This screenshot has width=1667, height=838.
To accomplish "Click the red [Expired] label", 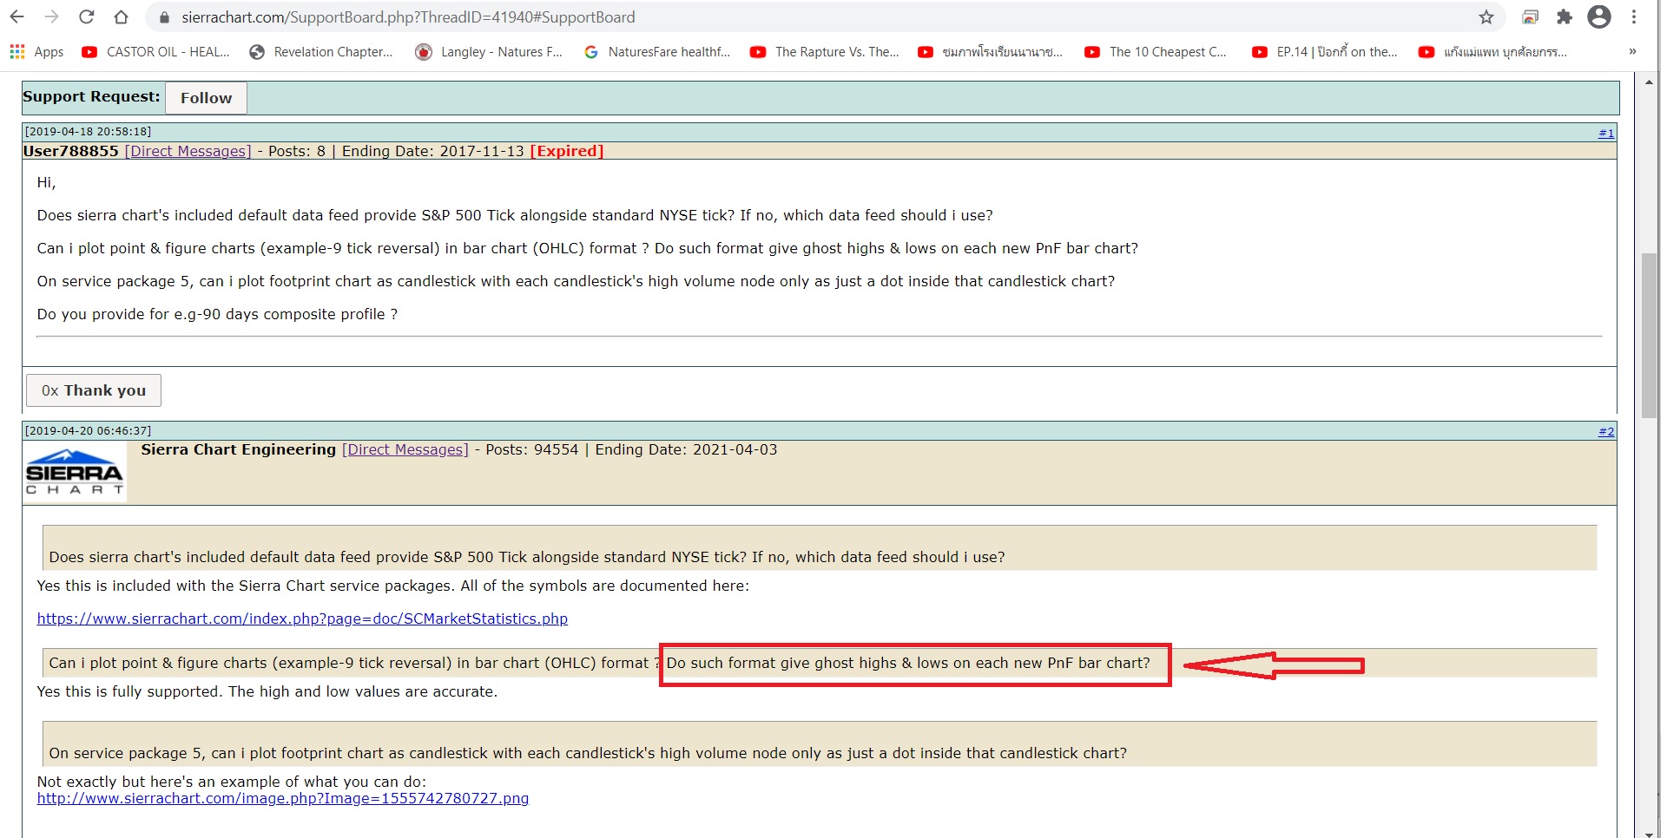I will click(566, 151).
